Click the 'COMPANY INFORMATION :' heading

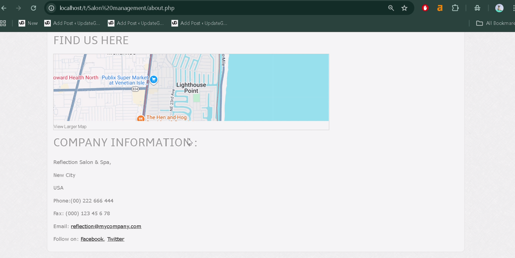125,143
